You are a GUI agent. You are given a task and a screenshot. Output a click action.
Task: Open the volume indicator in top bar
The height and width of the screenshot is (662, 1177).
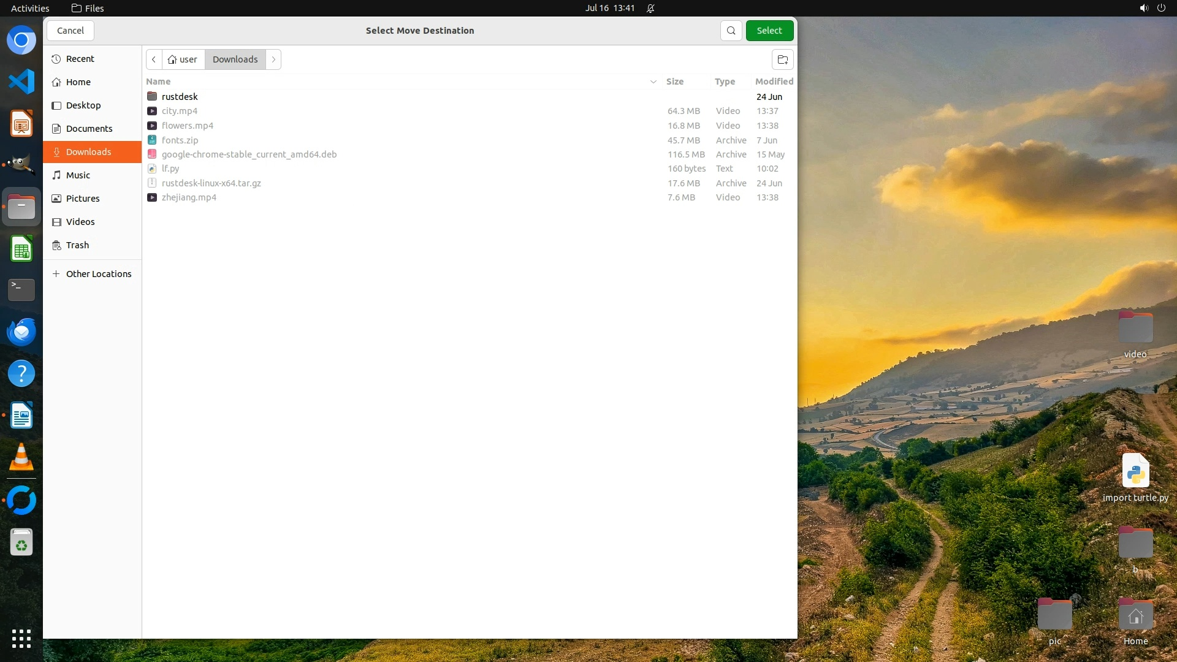[1143, 8]
